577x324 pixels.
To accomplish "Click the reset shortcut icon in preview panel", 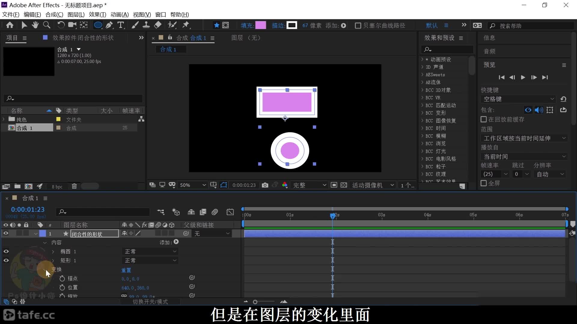I will 563,99.
